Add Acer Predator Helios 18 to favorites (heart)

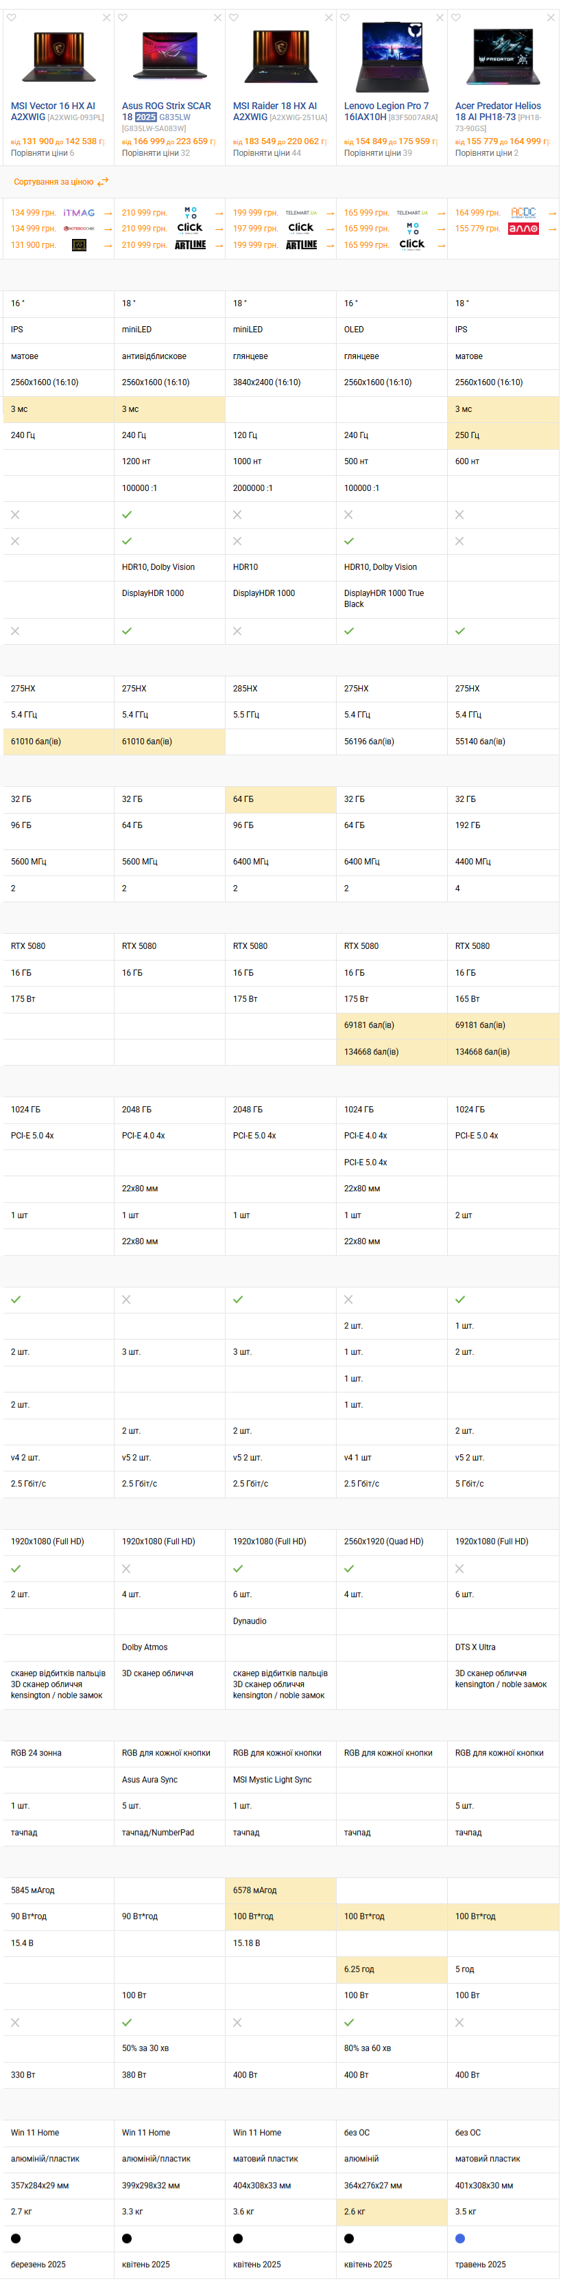coord(456,17)
